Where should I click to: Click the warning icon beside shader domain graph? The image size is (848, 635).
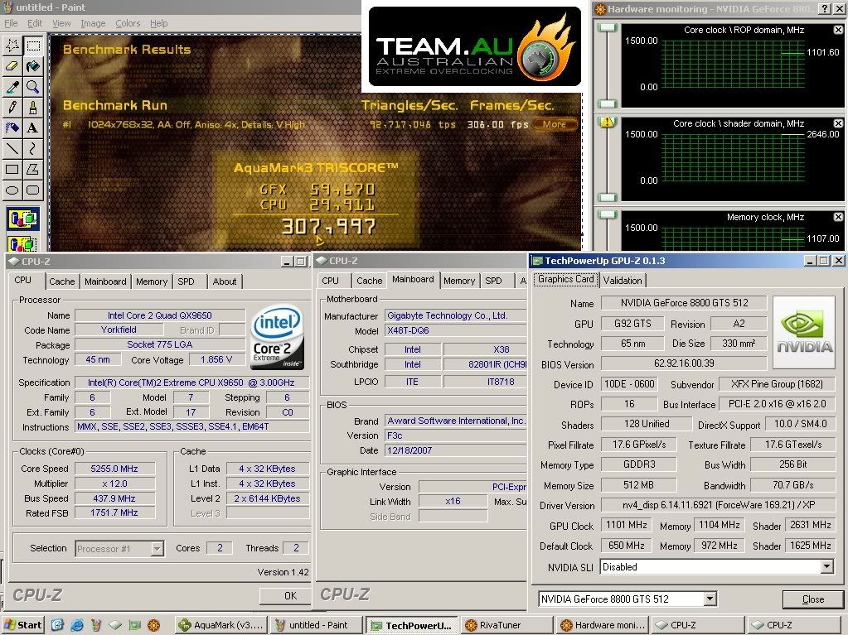pyautogui.click(x=608, y=122)
